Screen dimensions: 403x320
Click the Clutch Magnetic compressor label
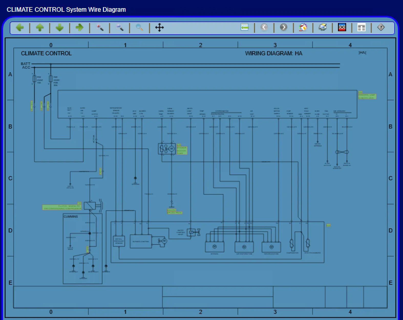[62, 207]
